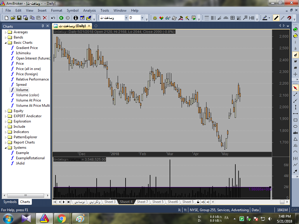Screen dimensions: 299x224
Task: Zoom in on the chart
Action: (295, 29)
